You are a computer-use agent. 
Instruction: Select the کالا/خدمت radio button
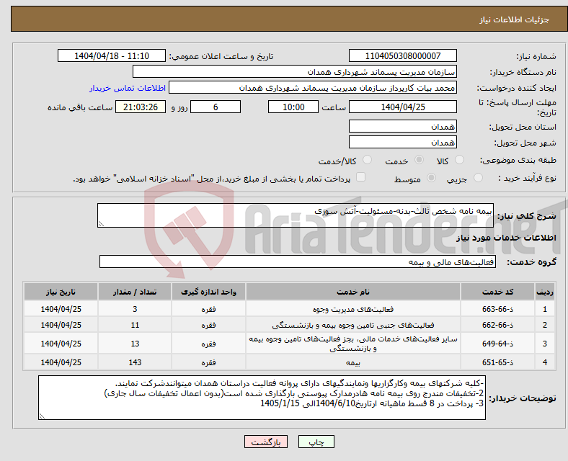pyautogui.click(x=368, y=160)
